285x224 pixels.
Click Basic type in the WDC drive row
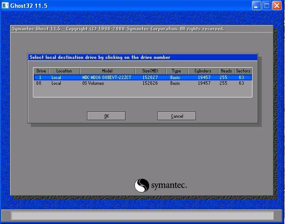tap(175, 77)
